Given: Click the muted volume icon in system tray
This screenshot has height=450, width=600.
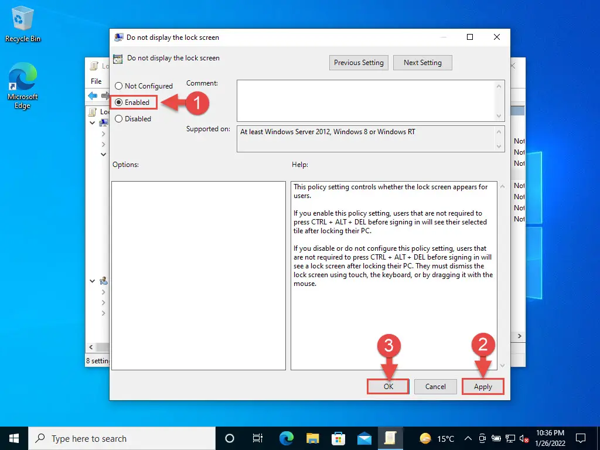Looking at the screenshot, I should [523, 438].
